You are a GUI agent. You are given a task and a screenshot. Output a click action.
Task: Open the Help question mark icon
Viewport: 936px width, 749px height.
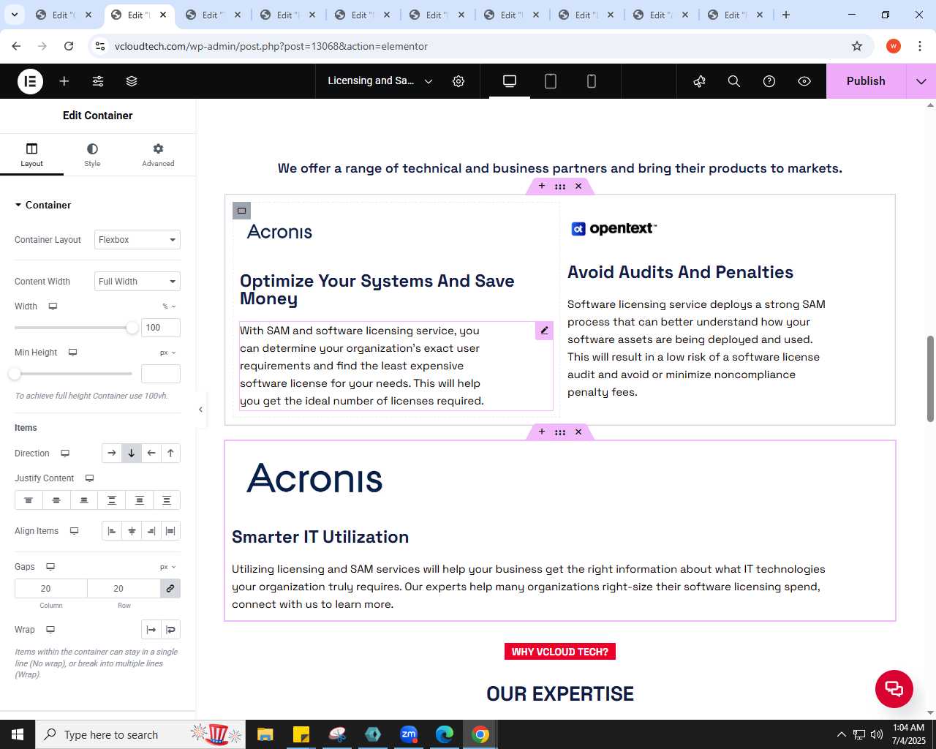(x=769, y=81)
